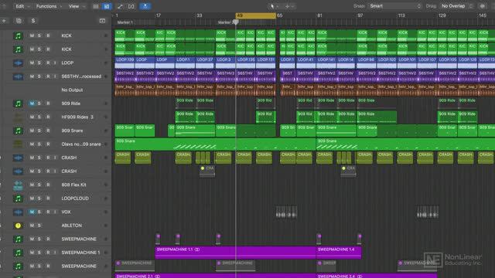Click the waveform zoom icon at far right of toolbar
This screenshot has width=495, height=278.
tap(483, 6)
